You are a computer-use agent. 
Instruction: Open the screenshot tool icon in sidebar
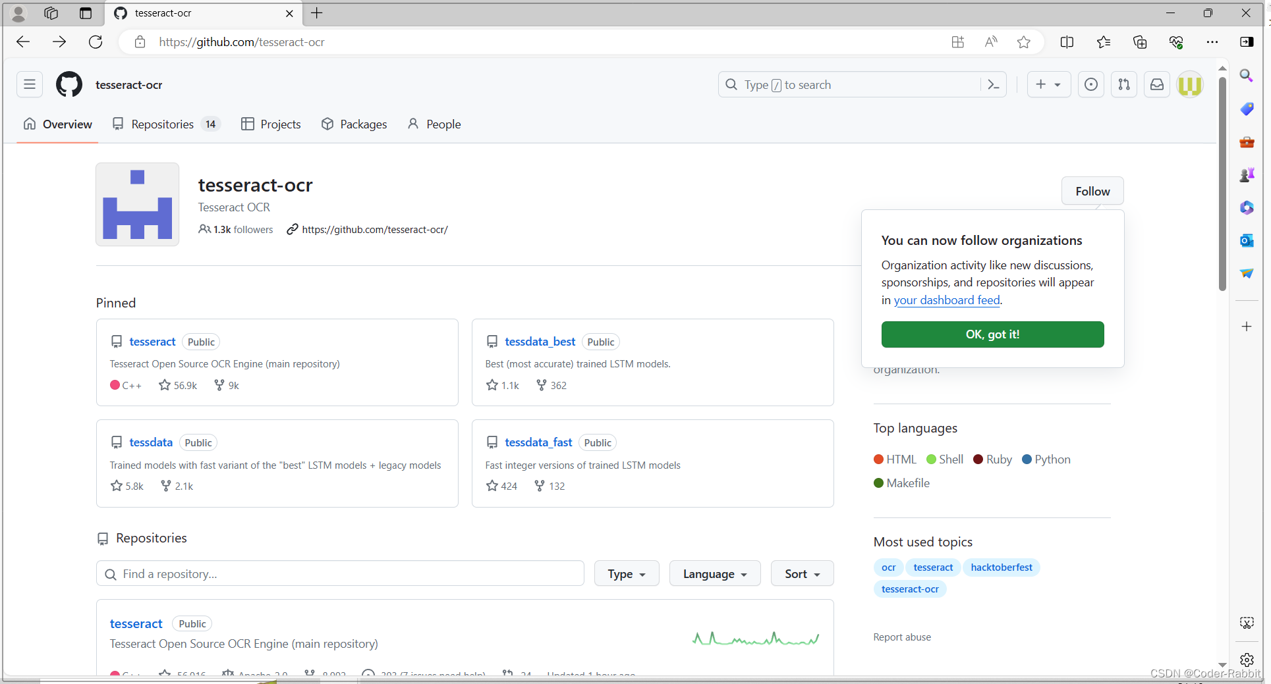[x=1247, y=623]
